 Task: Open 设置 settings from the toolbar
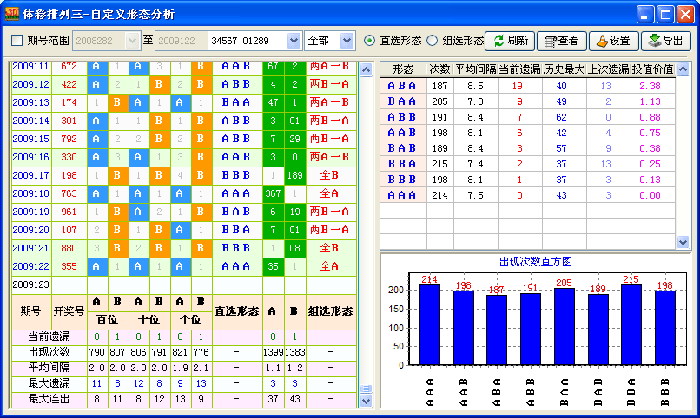613,41
